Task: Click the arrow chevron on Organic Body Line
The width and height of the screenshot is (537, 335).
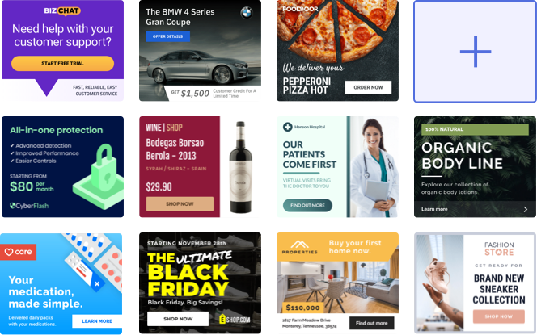Action: pos(526,209)
